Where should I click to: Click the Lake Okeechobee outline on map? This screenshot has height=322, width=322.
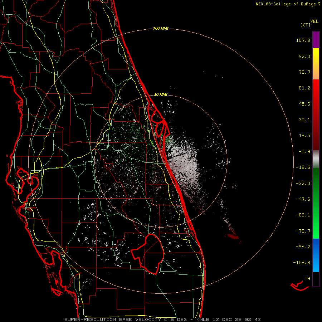[147, 254]
